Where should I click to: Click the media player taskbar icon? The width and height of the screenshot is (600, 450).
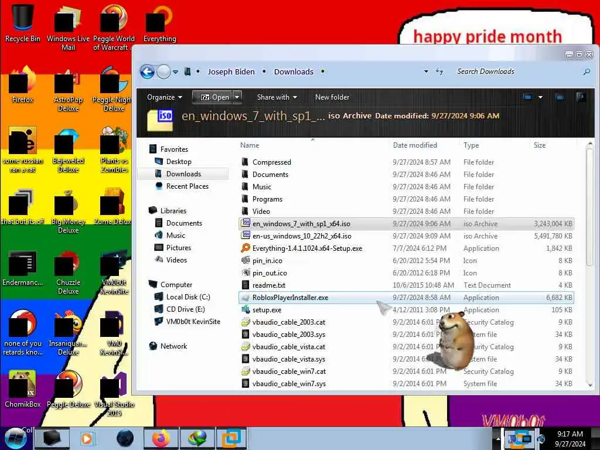tap(88, 438)
